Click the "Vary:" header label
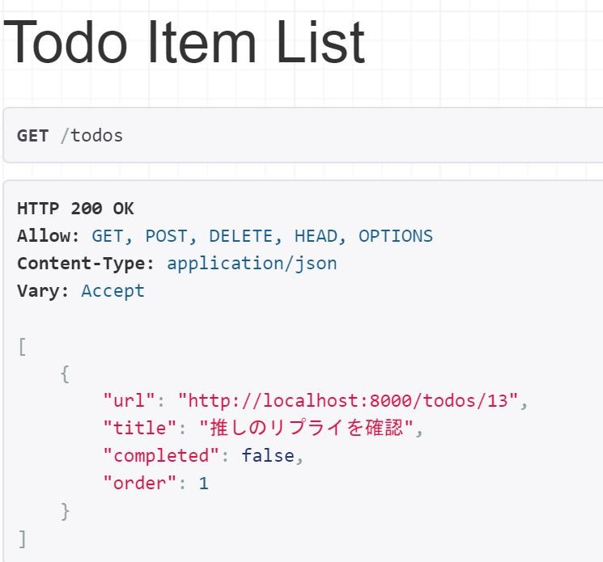The image size is (603, 562). click(43, 291)
